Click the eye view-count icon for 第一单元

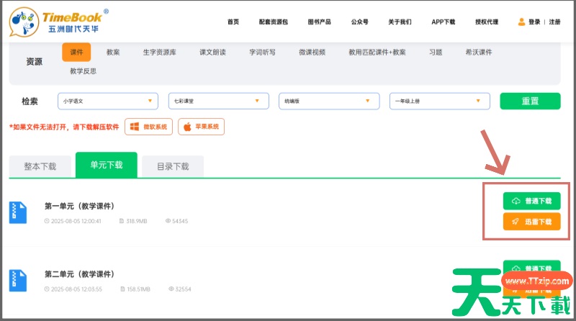(x=168, y=221)
